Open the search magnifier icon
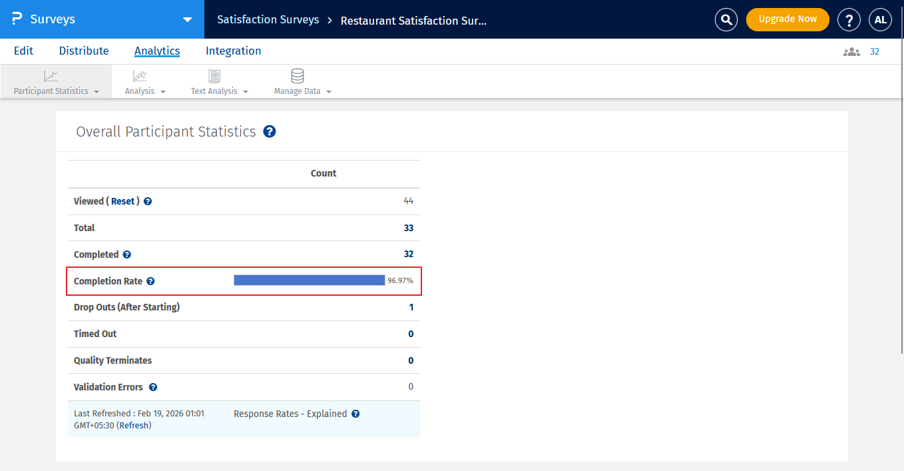904x471 pixels. [726, 19]
